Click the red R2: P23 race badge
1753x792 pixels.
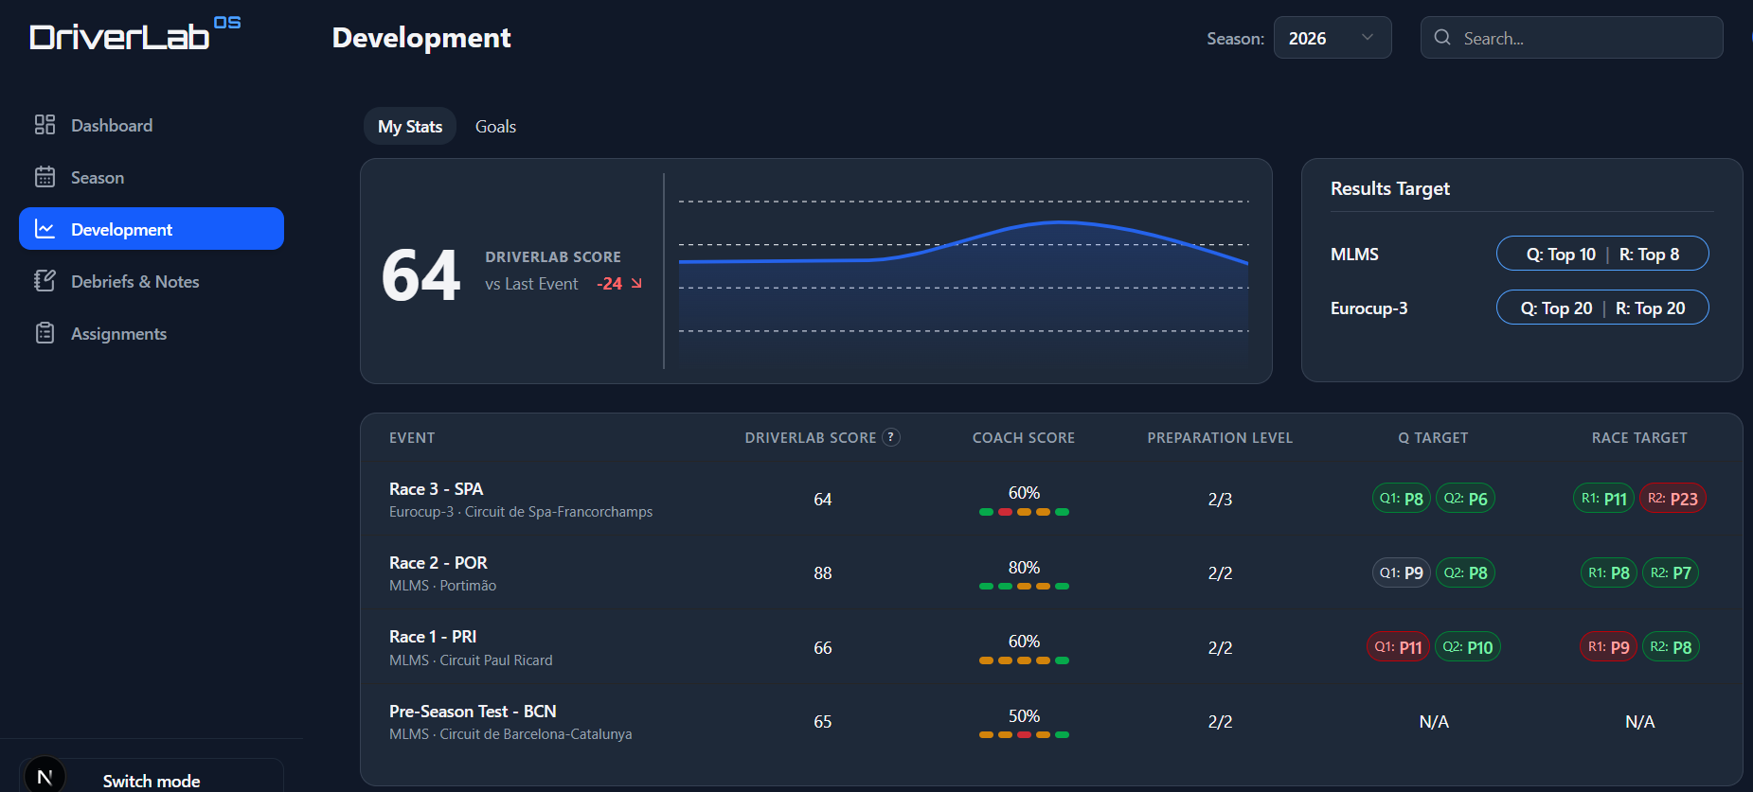click(1673, 499)
